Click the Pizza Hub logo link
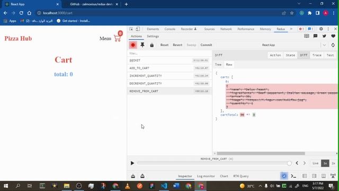This screenshot has height=191, width=339. [18, 38]
